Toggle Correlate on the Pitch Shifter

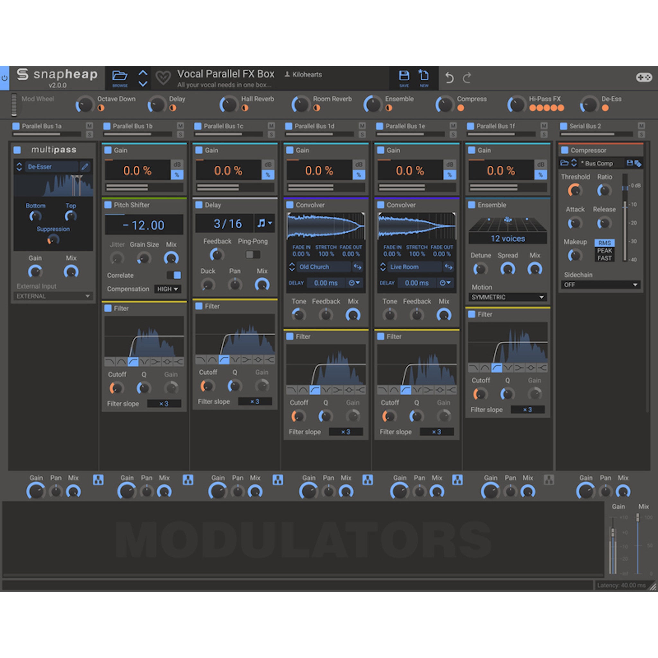pos(174,275)
